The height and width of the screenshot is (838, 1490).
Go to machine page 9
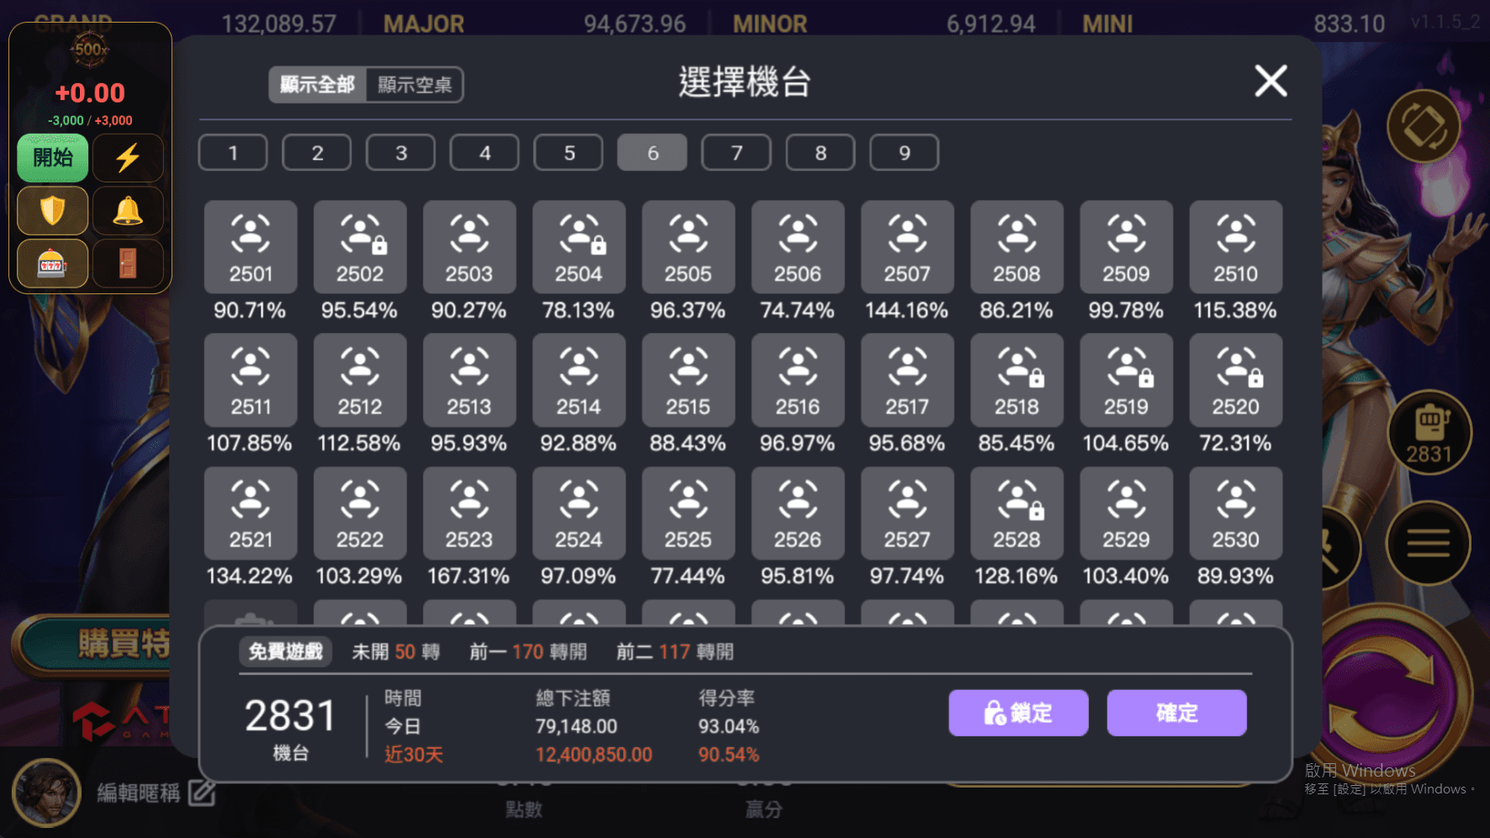click(x=905, y=153)
